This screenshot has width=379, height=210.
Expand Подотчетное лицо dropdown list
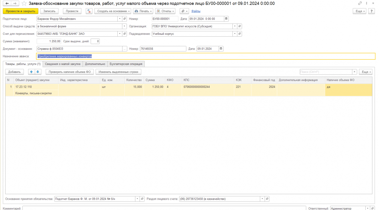(120, 19)
